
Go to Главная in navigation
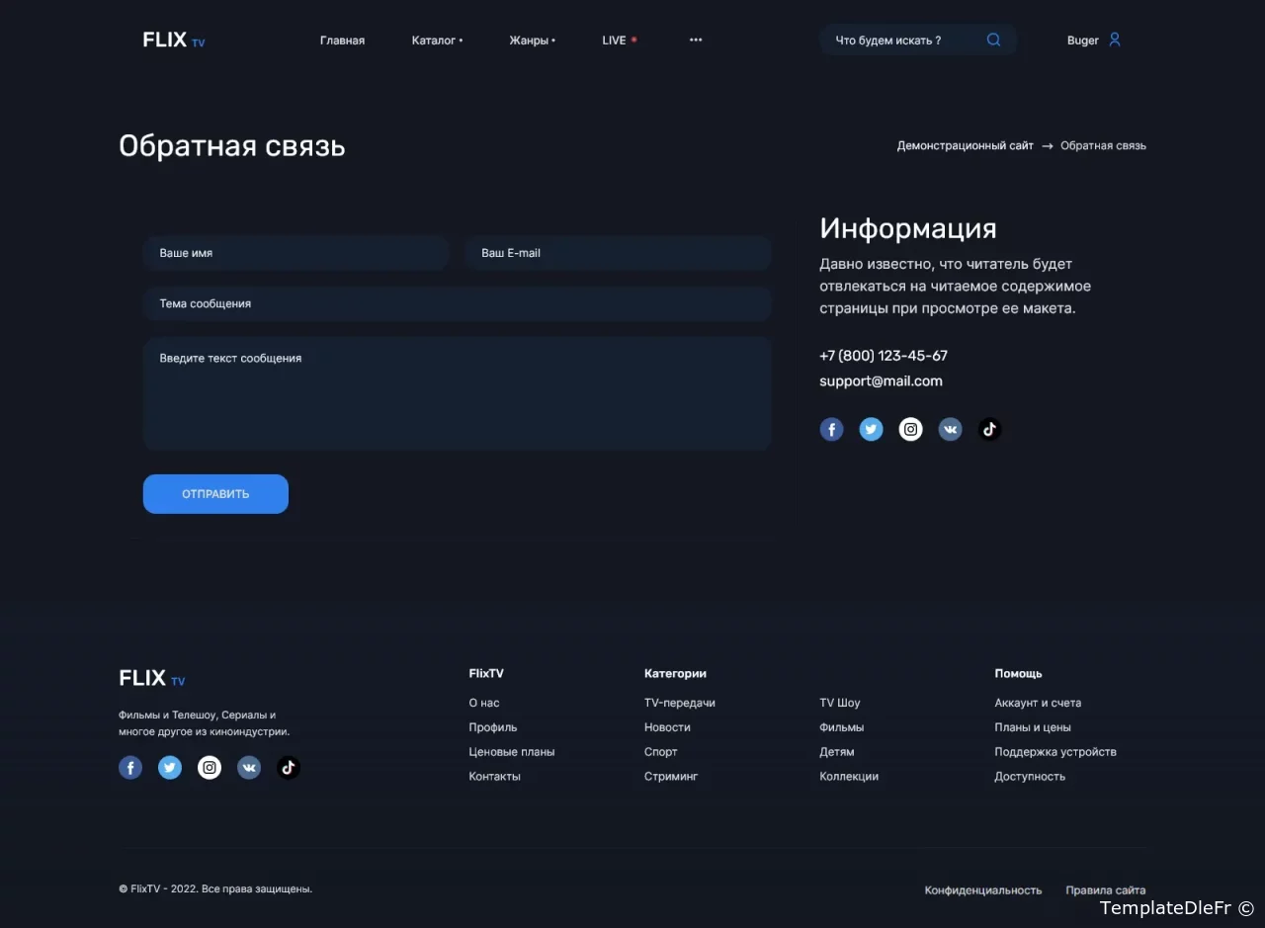pyautogui.click(x=342, y=41)
